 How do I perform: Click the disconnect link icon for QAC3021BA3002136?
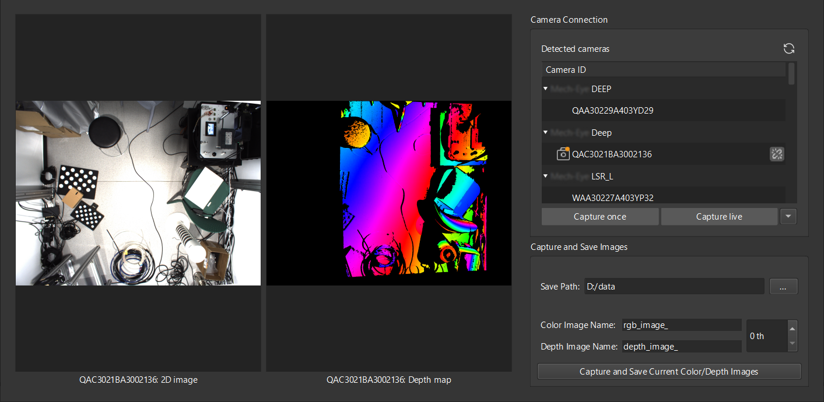coord(776,154)
